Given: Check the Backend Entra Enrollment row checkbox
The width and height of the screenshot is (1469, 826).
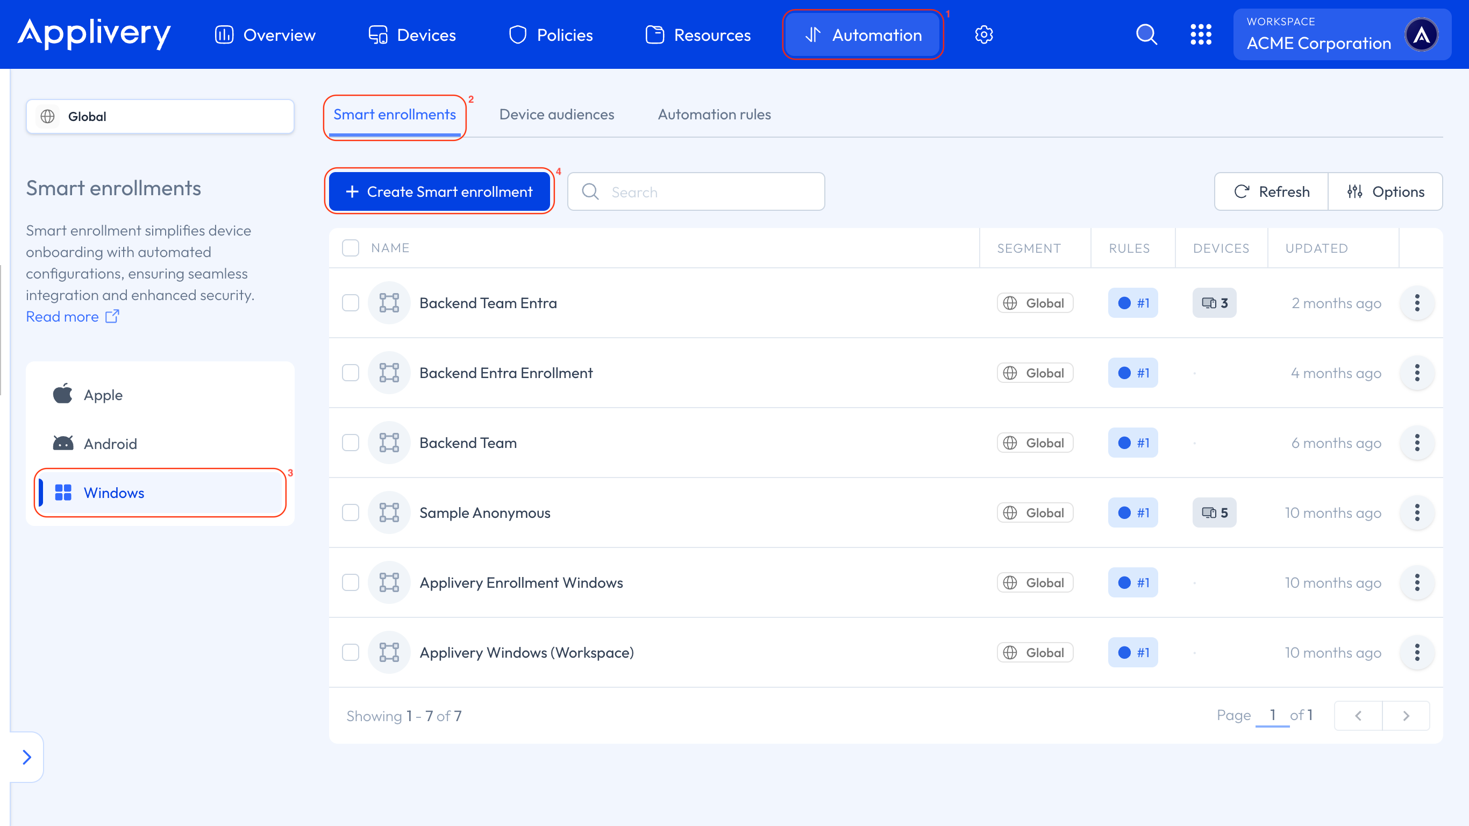Looking at the screenshot, I should pos(350,373).
